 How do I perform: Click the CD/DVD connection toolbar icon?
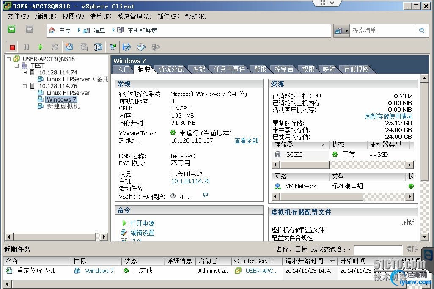(x=141, y=47)
